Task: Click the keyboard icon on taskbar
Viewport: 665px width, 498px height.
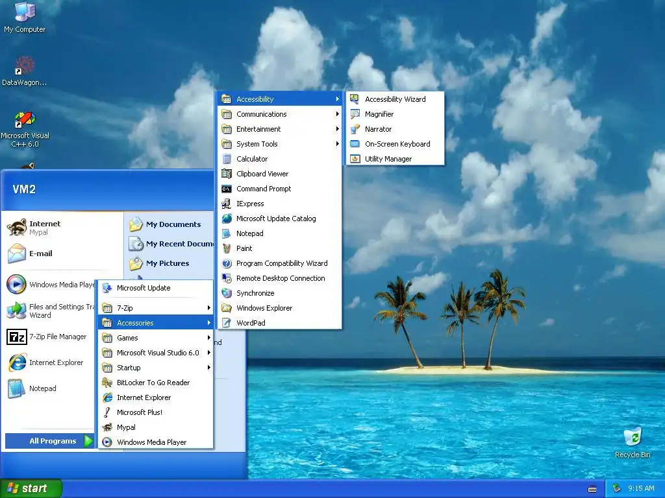Action: pos(592,489)
